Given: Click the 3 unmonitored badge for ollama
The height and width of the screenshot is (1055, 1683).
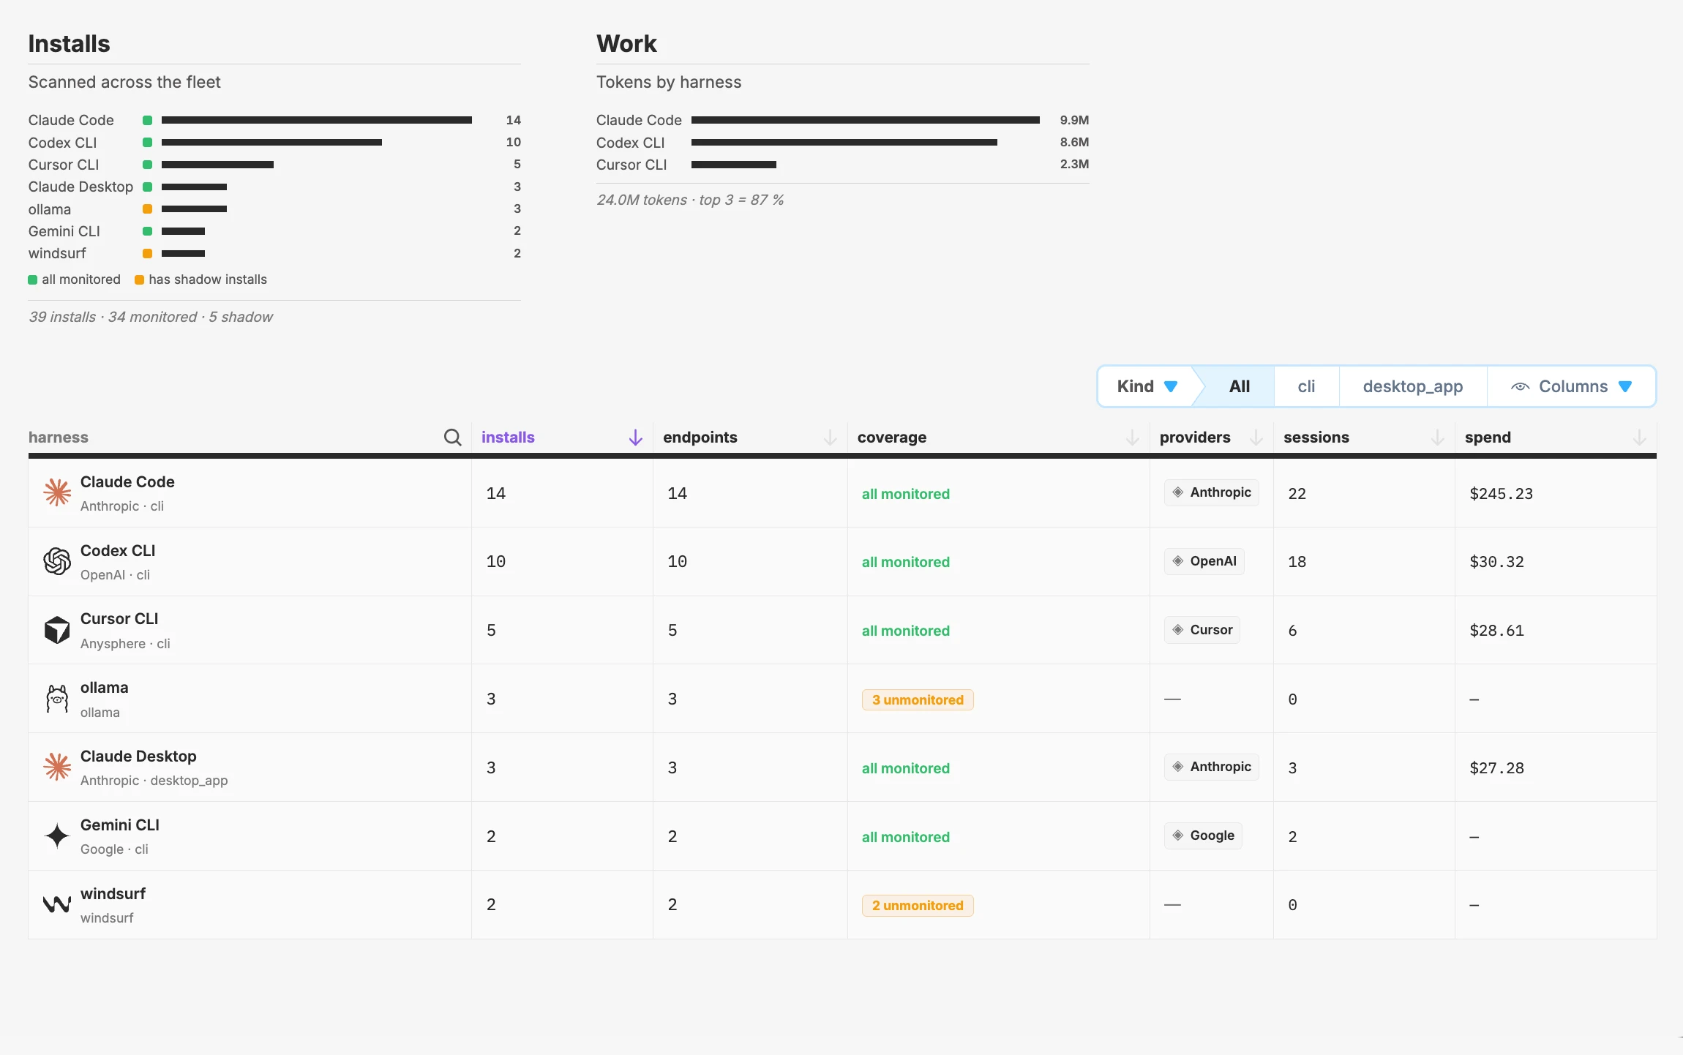Looking at the screenshot, I should [918, 700].
